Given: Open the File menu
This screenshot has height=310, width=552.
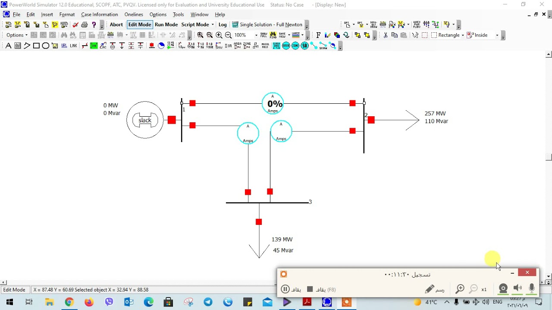Looking at the screenshot, I should click(16, 14).
